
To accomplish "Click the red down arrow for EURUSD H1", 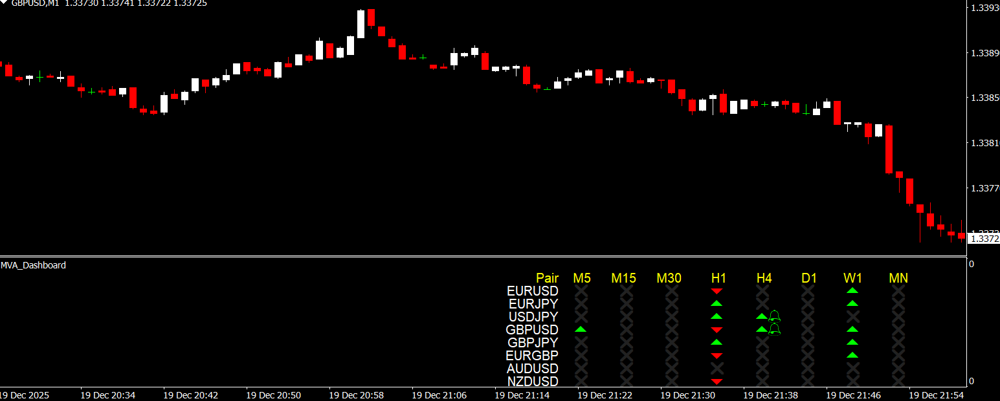I will (717, 292).
